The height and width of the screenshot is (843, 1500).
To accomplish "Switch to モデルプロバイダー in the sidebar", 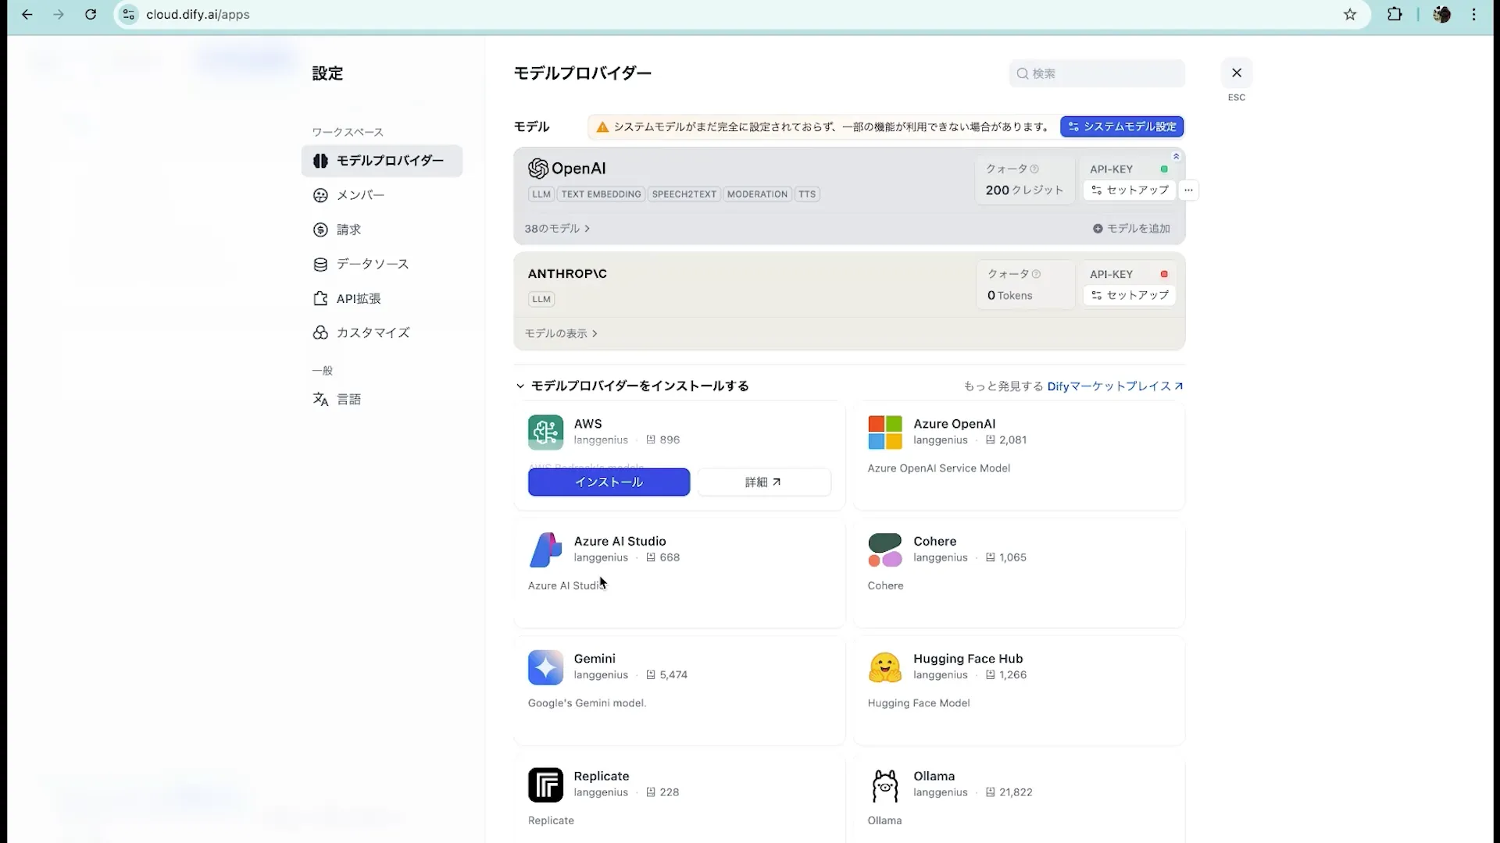I will pos(382,161).
